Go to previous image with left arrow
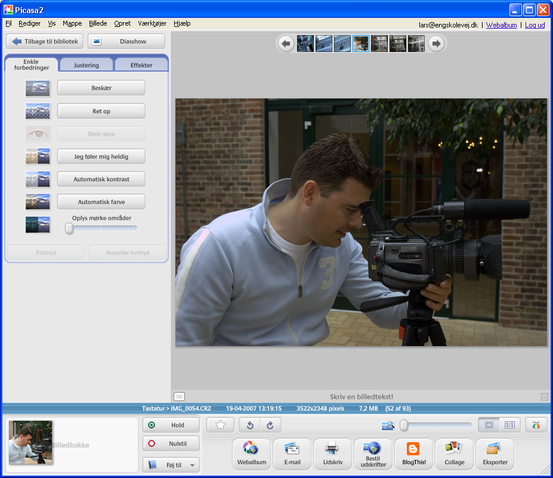Screen dimensions: 553x478 286,44
